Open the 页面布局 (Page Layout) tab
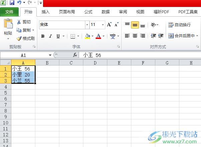Viewport: 201px width, 147px height. (x=67, y=12)
